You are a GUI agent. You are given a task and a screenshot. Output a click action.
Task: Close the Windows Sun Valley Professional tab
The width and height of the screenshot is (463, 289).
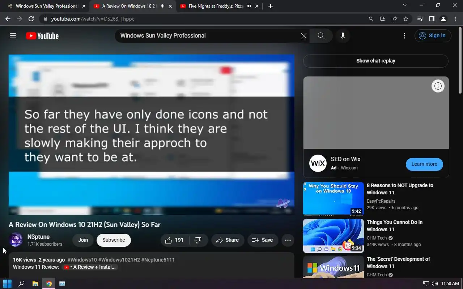(x=84, y=6)
